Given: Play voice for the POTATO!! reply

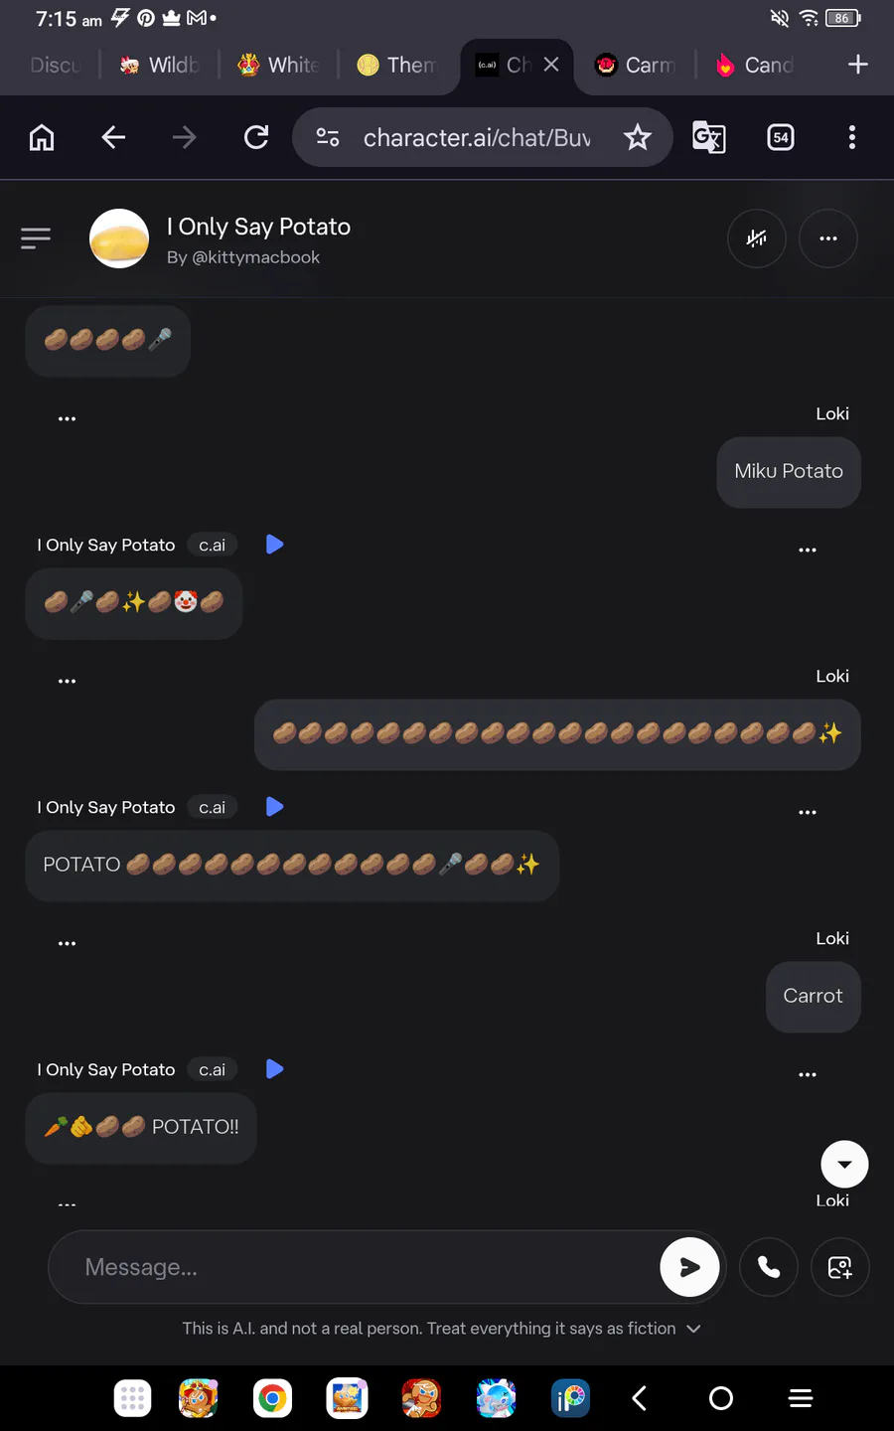Looking at the screenshot, I should (275, 1069).
